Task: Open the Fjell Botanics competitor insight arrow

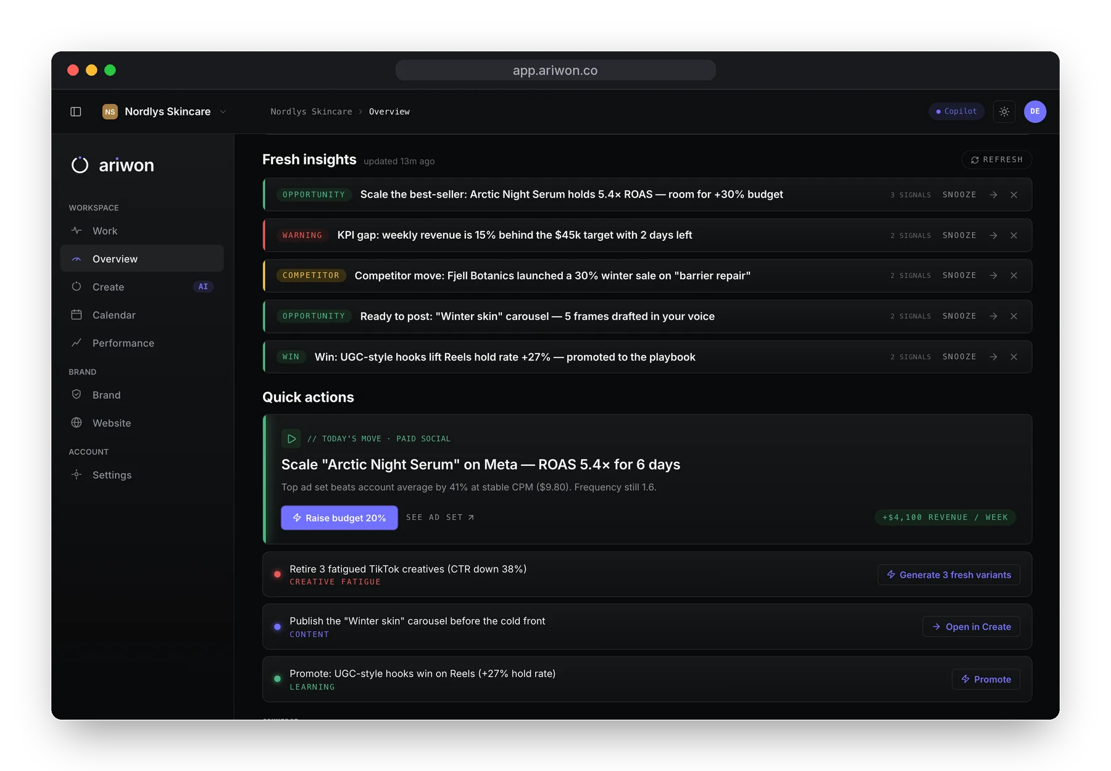Action: click(994, 276)
